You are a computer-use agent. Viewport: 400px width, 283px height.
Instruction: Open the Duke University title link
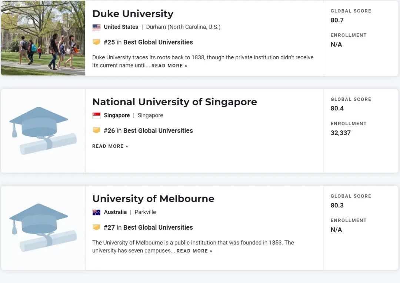[133, 14]
